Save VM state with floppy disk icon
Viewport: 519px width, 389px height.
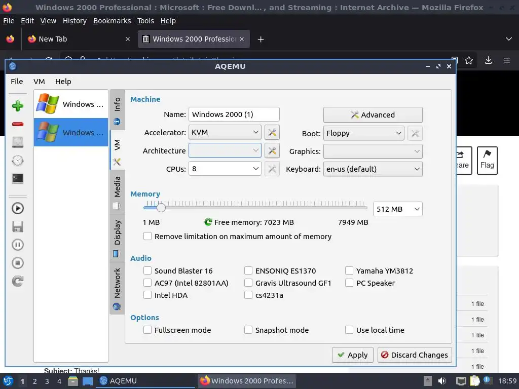18,226
